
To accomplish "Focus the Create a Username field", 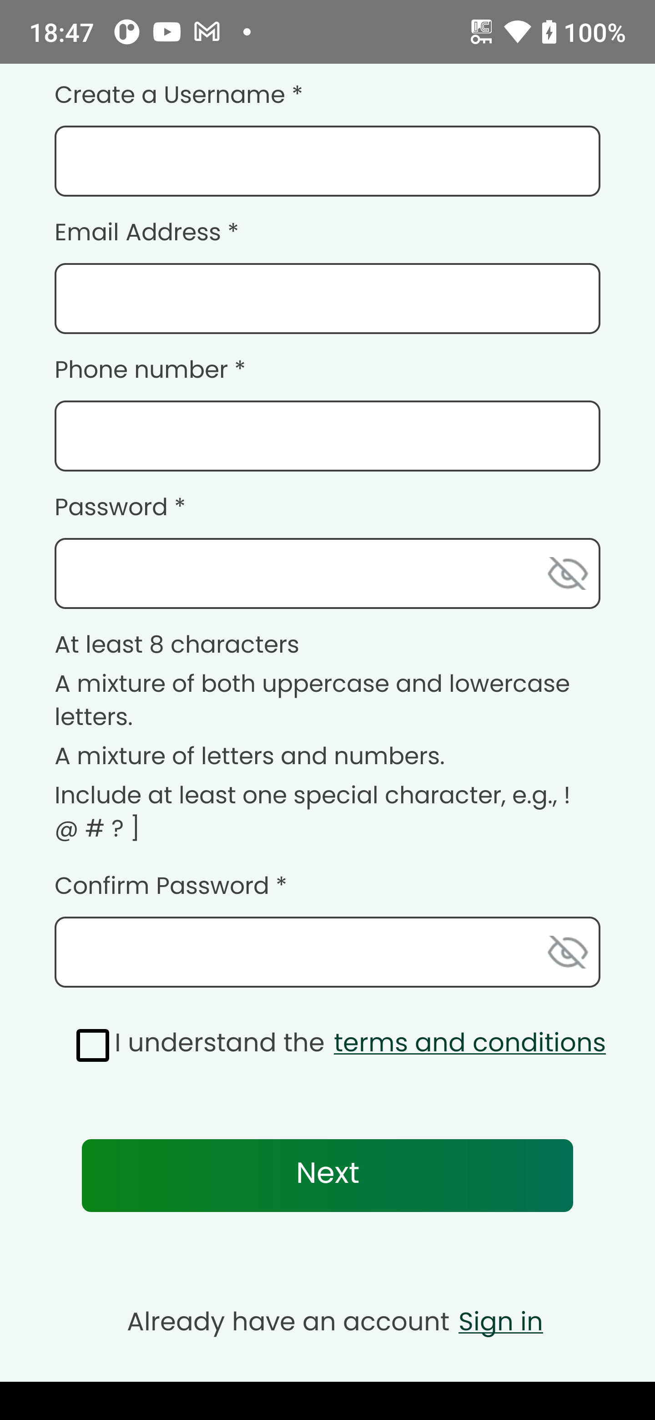I will click(327, 161).
